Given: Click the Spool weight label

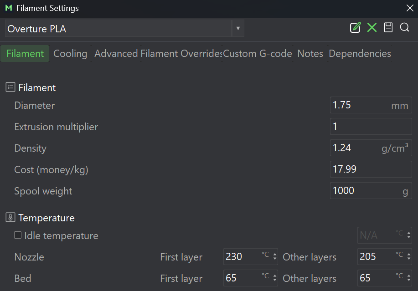Looking at the screenshot, I should click(43, 191).
